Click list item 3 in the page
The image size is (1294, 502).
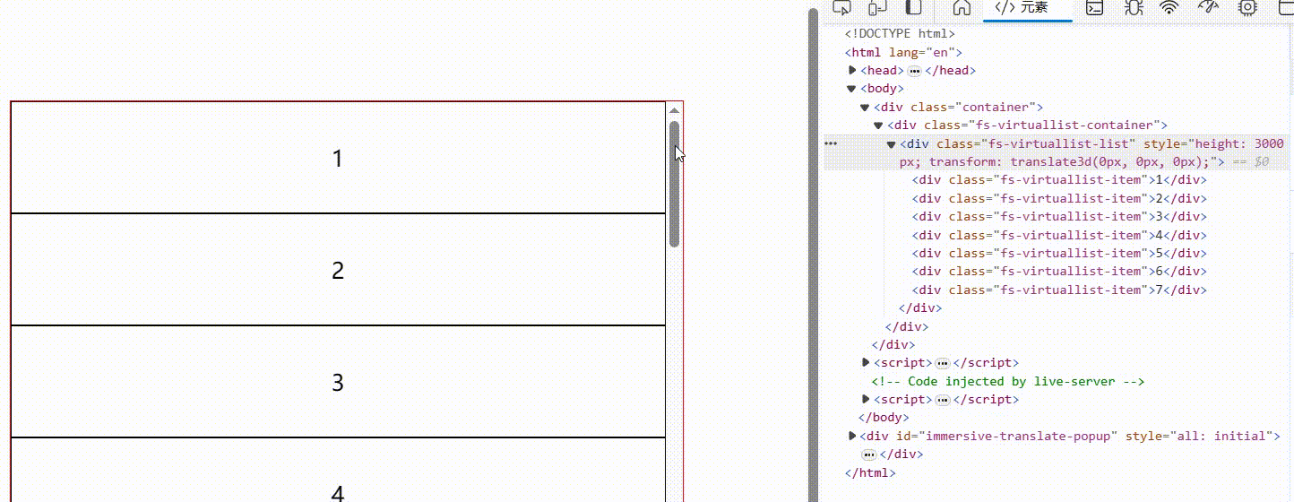pos(338,382)
